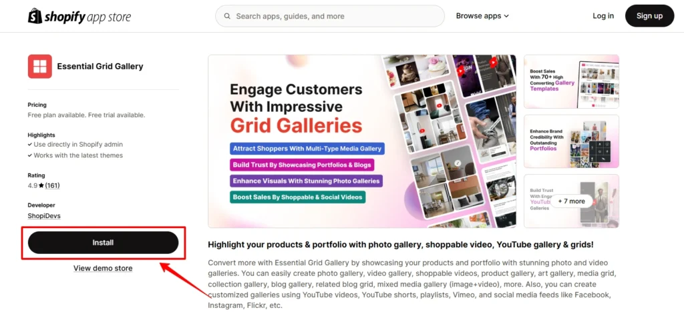
Task: Focus the Search apps, guides input field
Action: pyautogui.click(x=330, y=16)
